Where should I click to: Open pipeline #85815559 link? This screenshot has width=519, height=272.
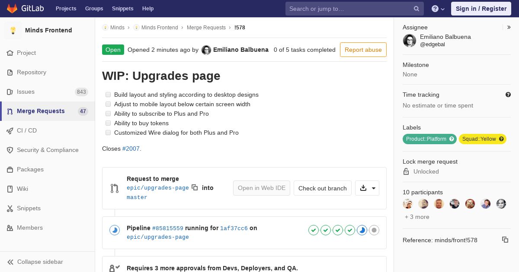[x=168, y=228]
